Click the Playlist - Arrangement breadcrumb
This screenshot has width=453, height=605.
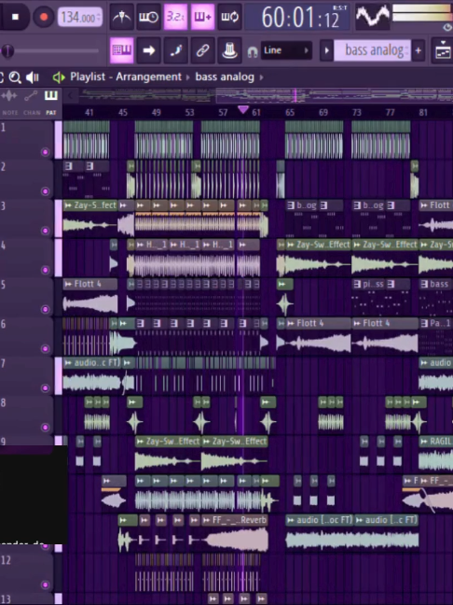pyautogui.click(x=126, y=77)
